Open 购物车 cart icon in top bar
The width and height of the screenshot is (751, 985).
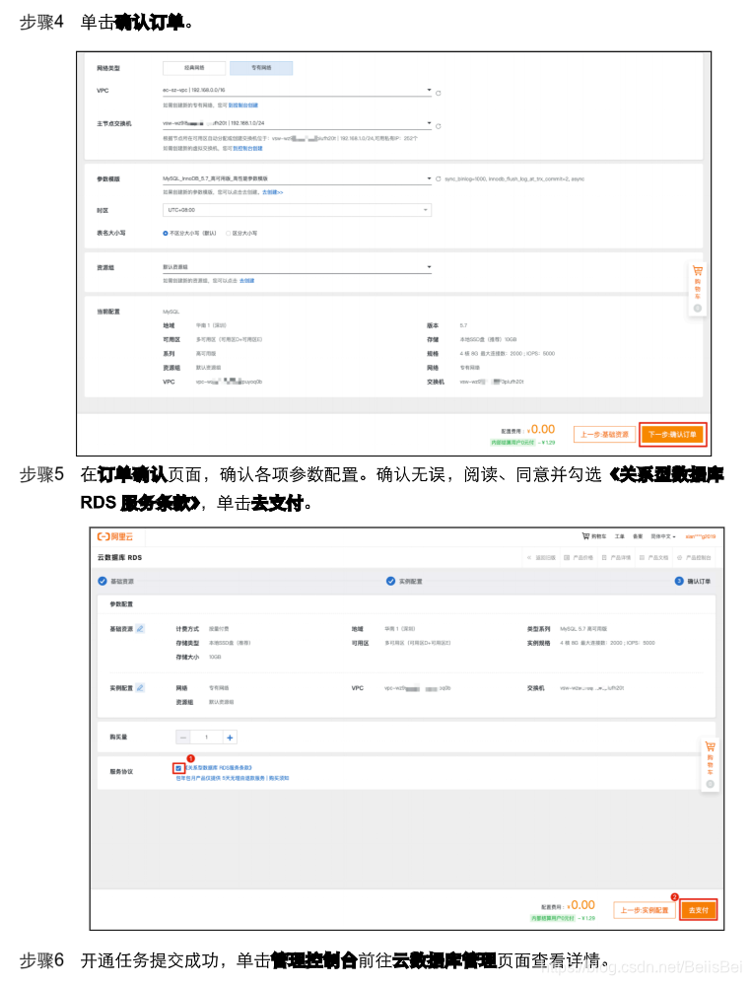(593, 536)
